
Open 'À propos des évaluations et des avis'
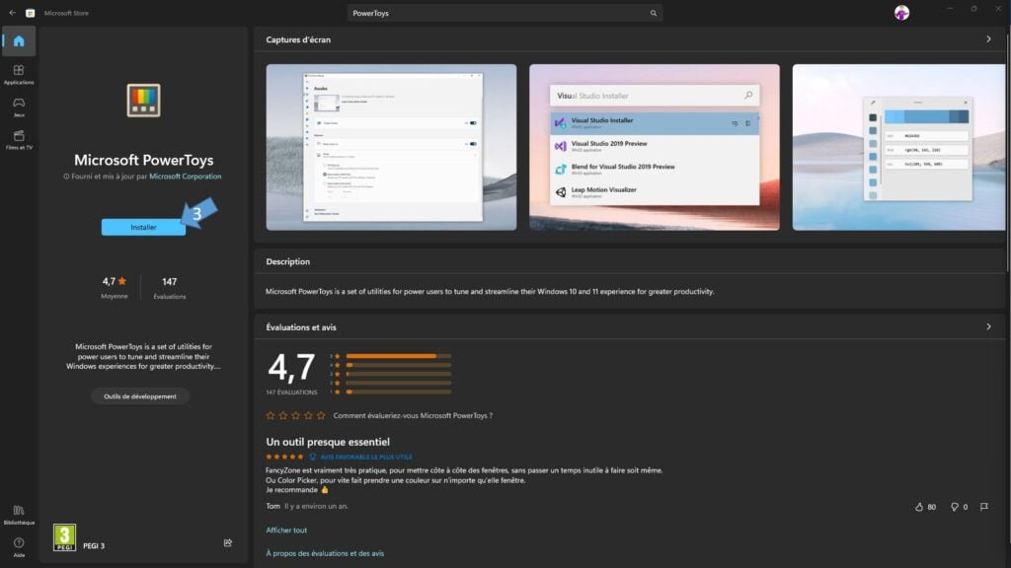[x=325, y=554]
